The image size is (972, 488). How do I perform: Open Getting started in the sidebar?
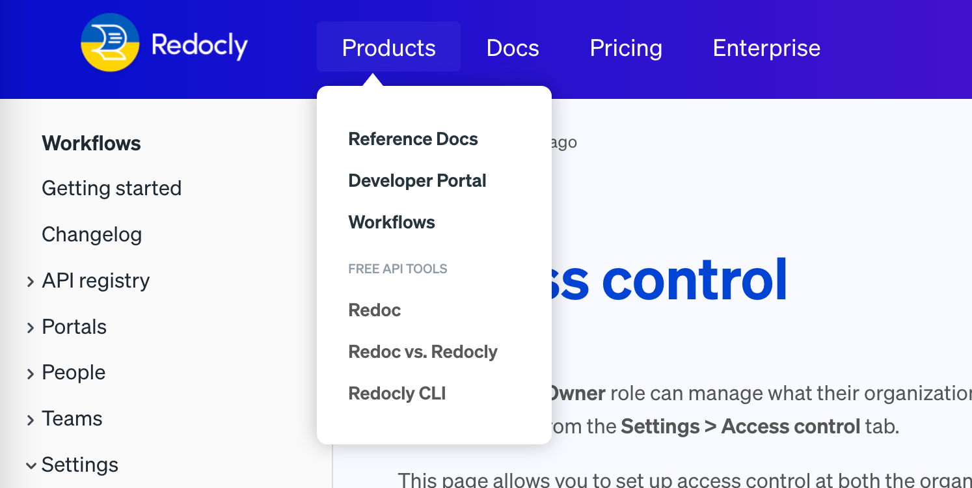pos(111,188)
